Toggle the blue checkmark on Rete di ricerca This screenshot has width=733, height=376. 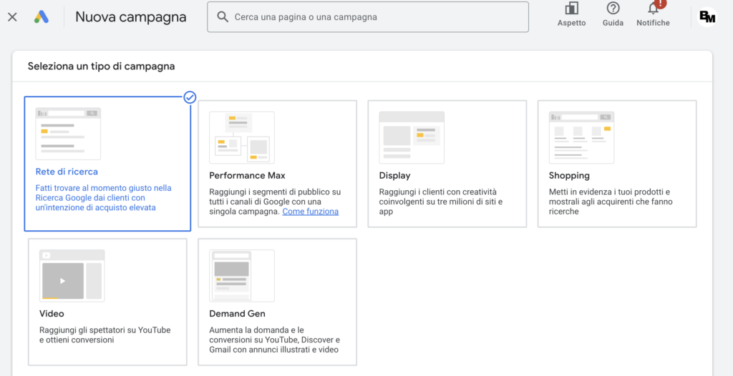click(x=190, y=97)
